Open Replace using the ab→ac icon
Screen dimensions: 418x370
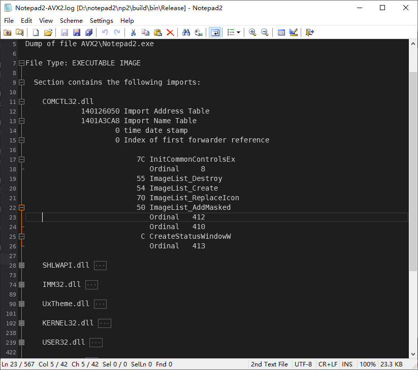198,32
